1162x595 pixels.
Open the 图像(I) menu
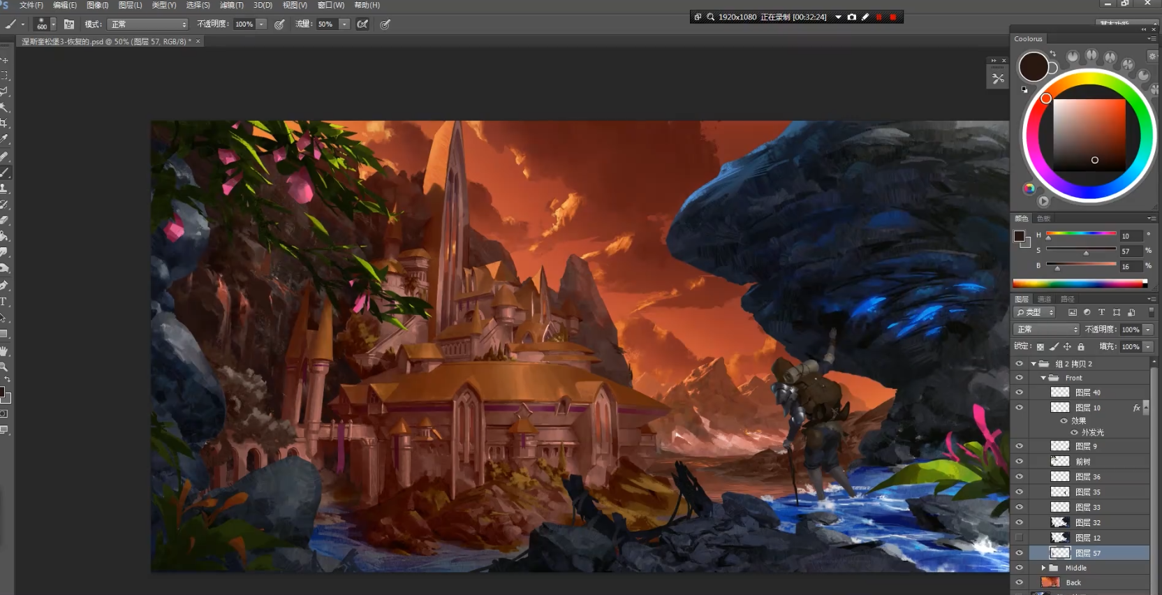98,5
